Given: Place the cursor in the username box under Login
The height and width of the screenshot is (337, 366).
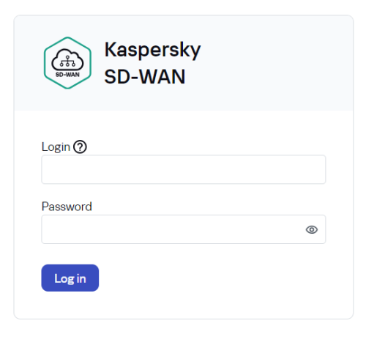Looking at the screenshot, I should click(x=184, y=169).
